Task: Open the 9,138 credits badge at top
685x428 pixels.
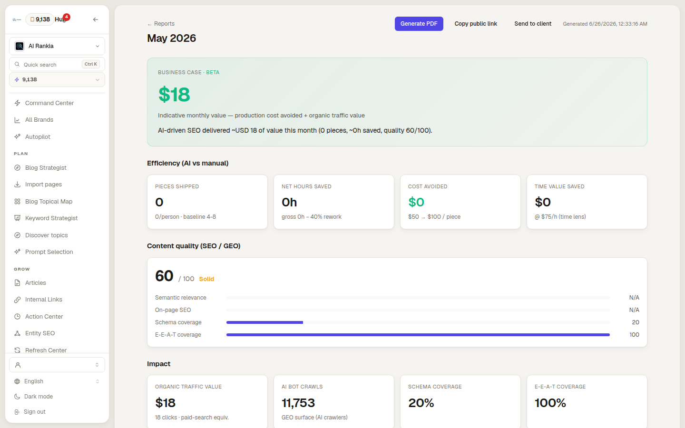Action: pyautogui.click(x=39, y=19)
